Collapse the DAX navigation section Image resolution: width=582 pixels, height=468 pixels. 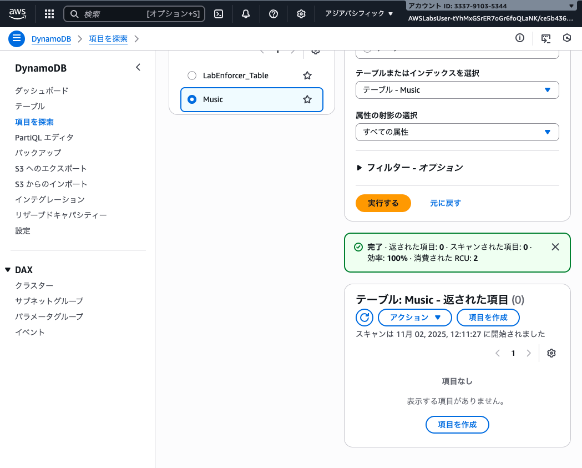click(7, 270)
